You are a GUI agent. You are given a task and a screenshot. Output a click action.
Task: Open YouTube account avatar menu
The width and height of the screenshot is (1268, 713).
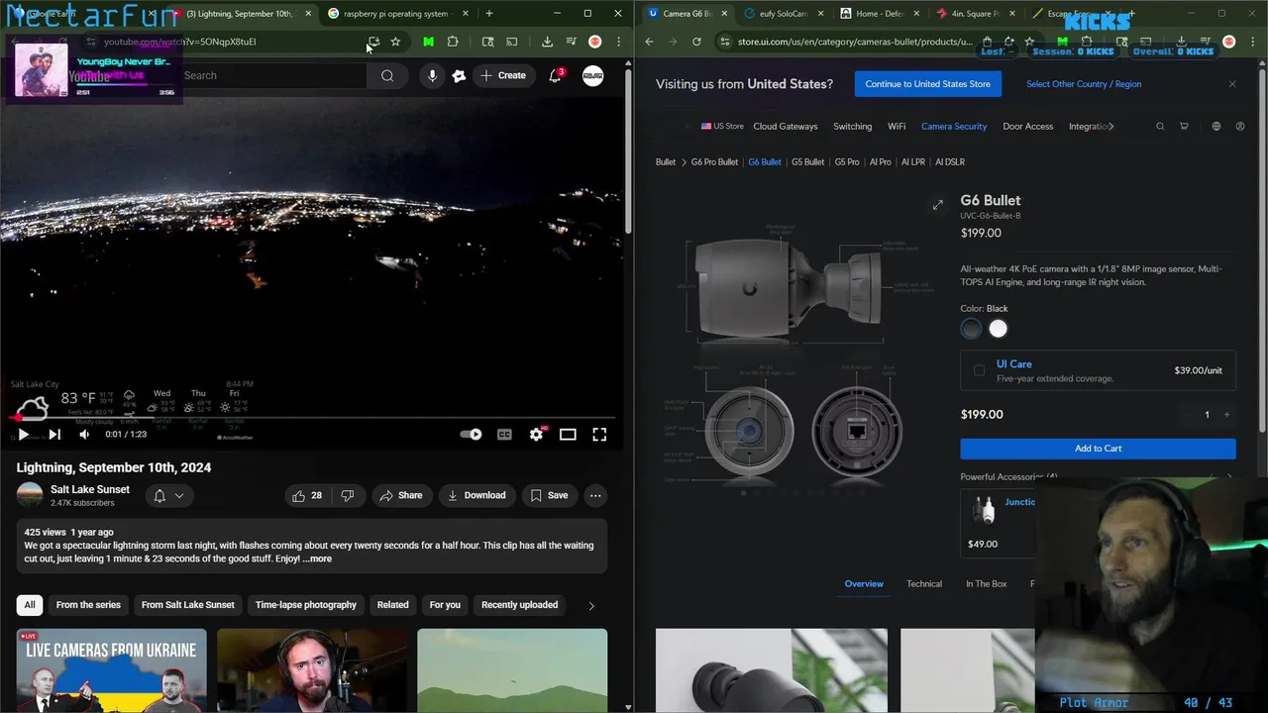tap(592, 75)
